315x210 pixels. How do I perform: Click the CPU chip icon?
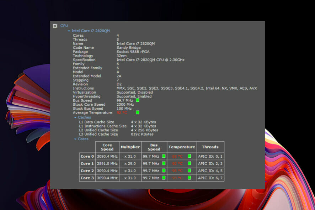tap(55, 26)
